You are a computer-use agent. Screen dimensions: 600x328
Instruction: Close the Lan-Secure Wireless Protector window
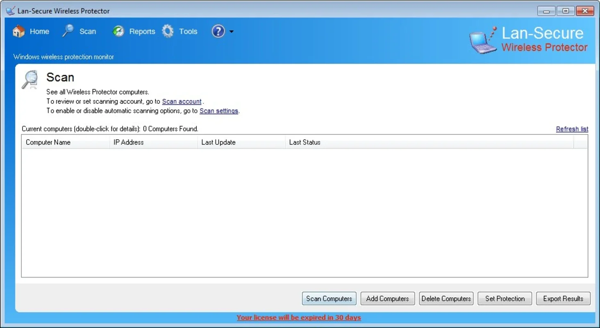[x=585, y=11]
